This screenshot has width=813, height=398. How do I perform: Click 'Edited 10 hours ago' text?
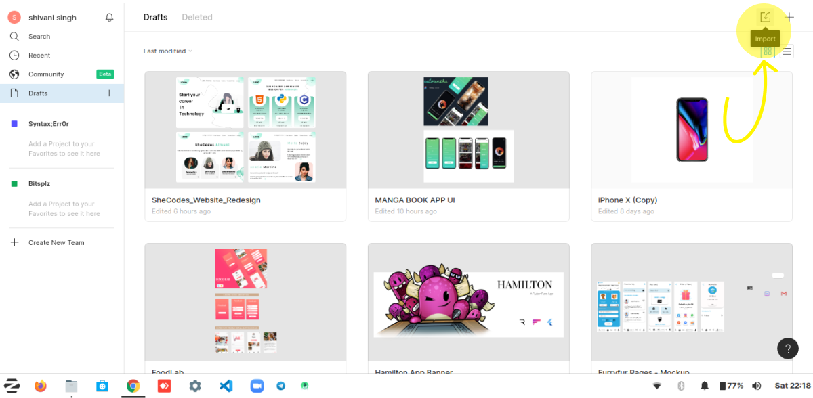(x=406, y=211)
